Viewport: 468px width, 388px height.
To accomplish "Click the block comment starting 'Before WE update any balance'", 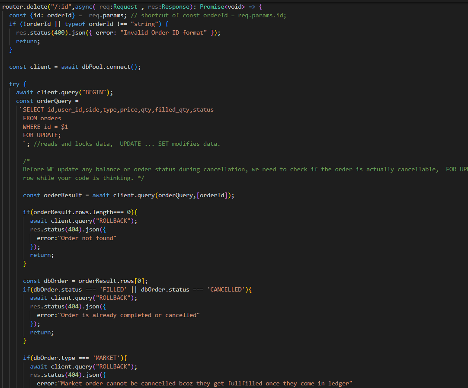I will tap(245, 169).
